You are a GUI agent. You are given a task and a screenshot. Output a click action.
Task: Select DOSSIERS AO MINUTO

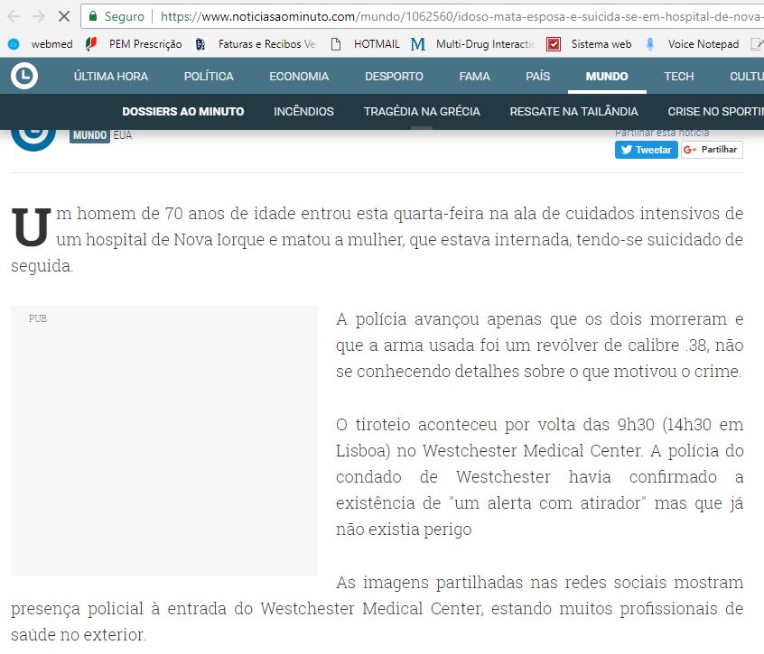click(182, 110)
